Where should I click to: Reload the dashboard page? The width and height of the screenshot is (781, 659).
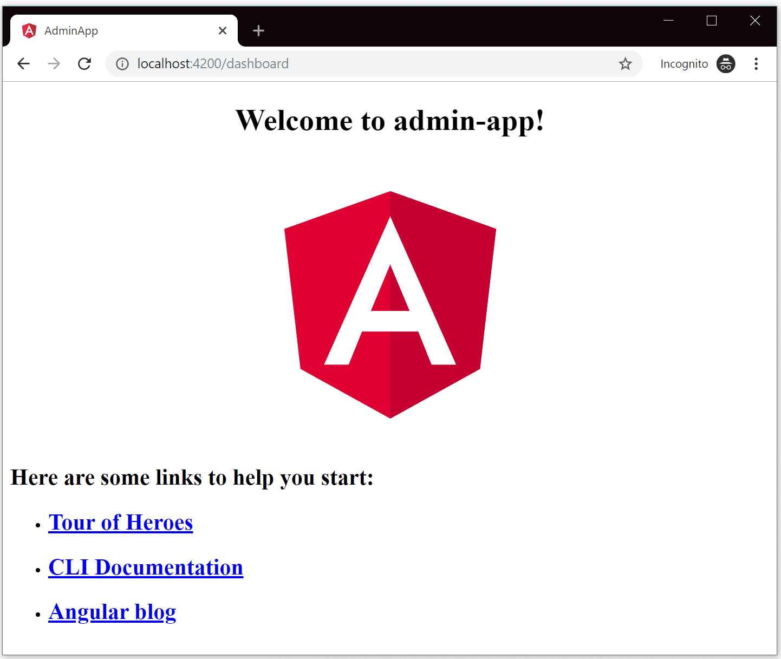(x=84, y=64)
